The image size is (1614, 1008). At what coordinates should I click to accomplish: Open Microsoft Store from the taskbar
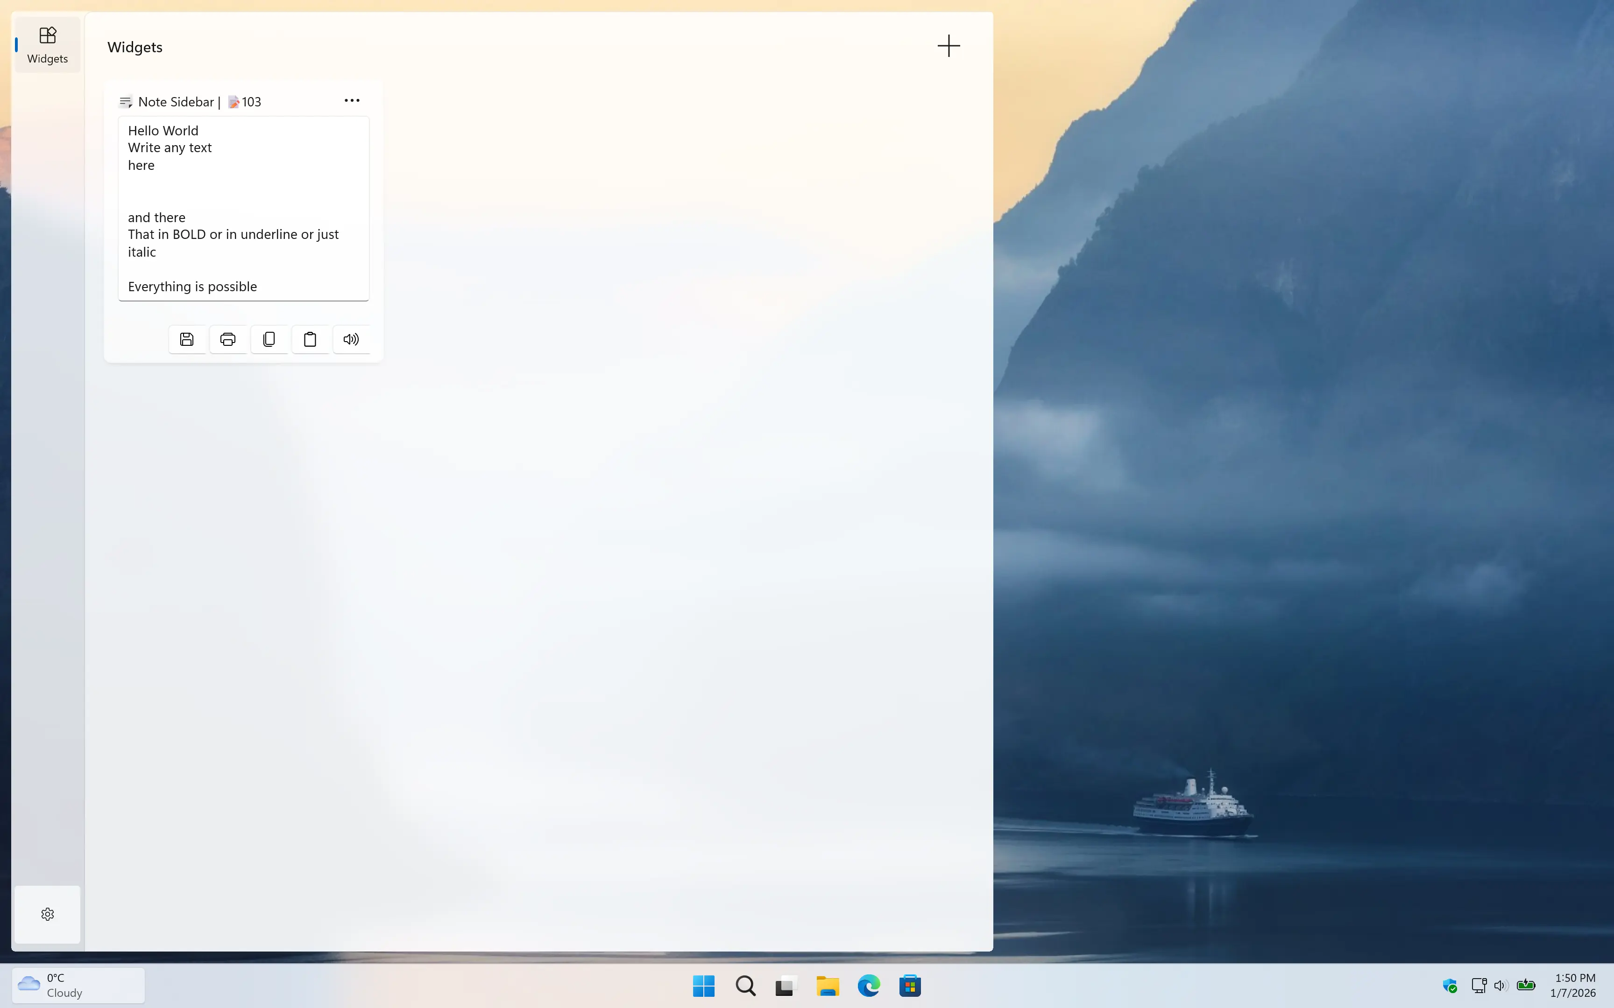(x=910, y=985)
